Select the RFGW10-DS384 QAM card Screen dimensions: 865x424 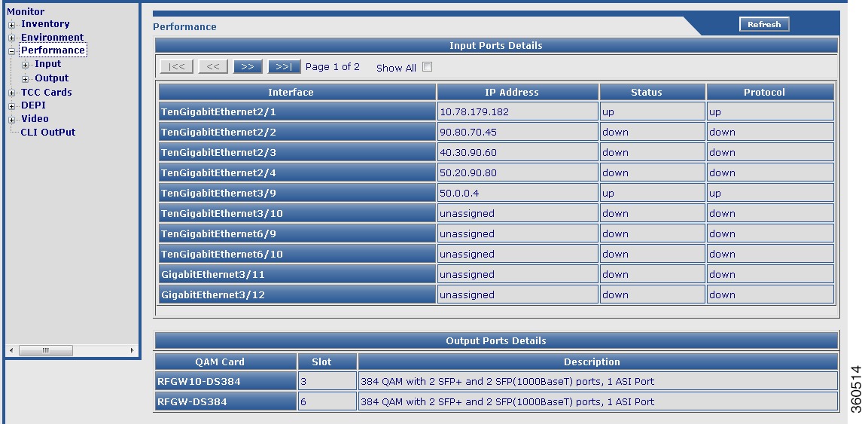click(226, 382)
